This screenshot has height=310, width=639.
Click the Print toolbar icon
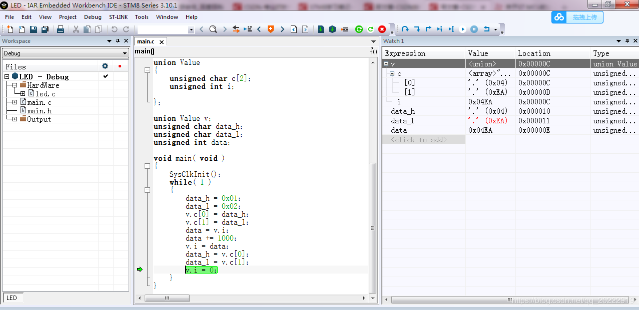[x=61, y=29]
